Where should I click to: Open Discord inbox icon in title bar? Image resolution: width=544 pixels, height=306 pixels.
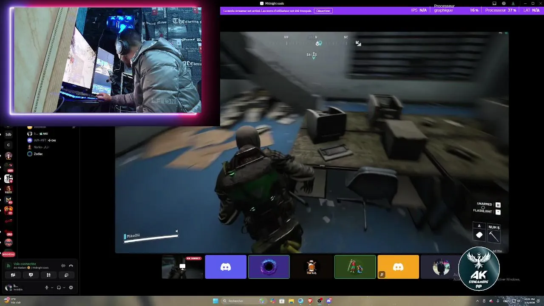pos(494,3)
